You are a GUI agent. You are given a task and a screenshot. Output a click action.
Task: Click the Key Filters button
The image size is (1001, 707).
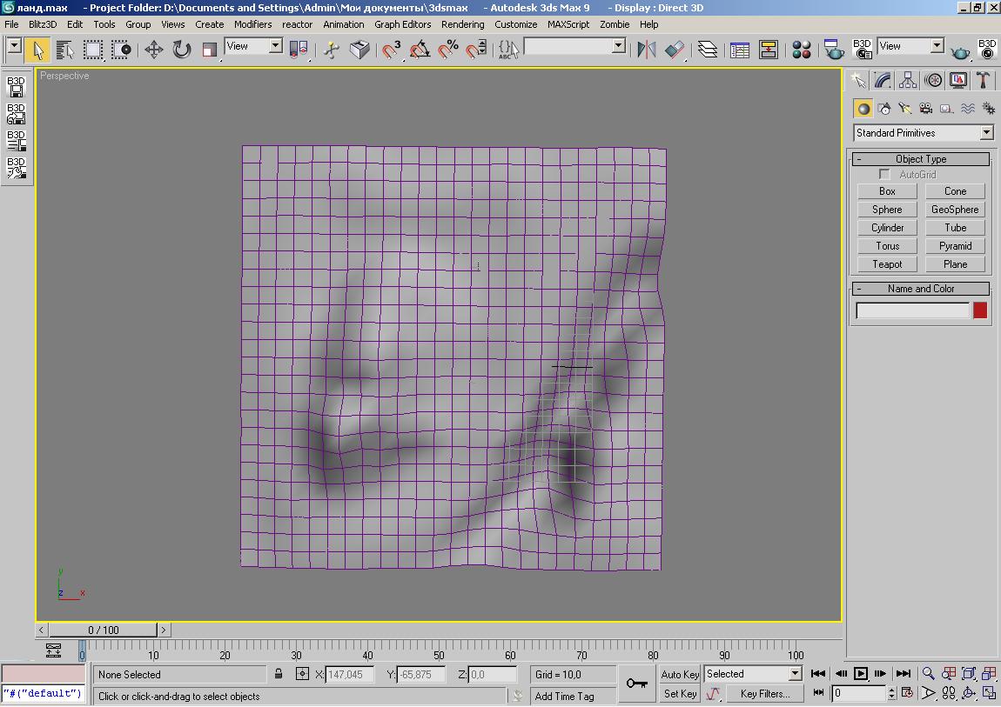pyautogui.click(x=764, y=694)
